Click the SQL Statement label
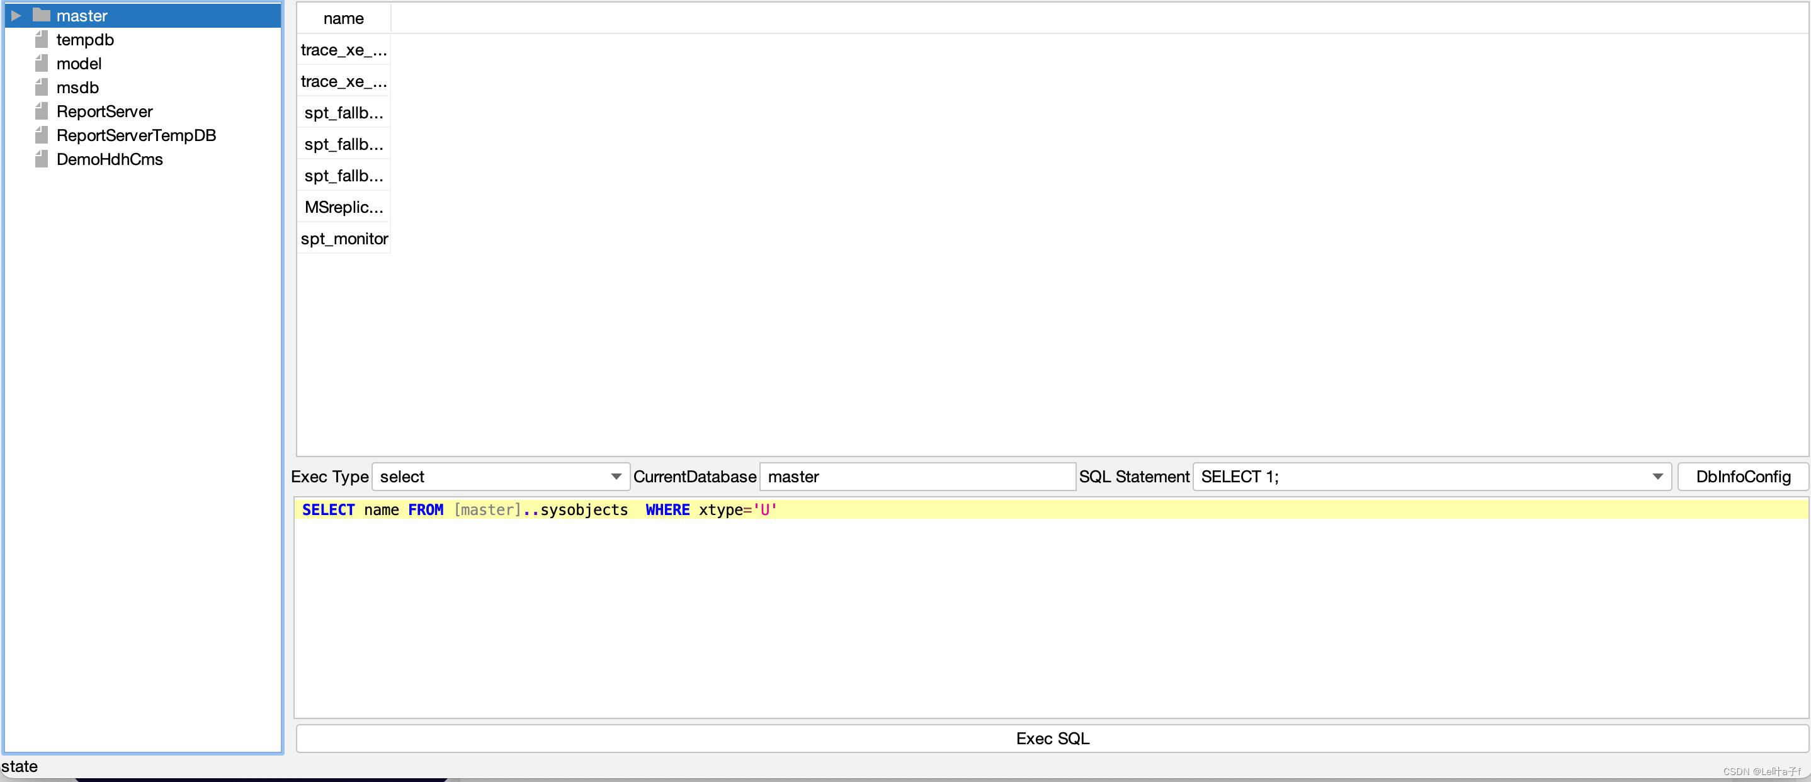The width and height of the screenshot is (1811, 782). pyautogui.click(x=1133, y=476)
